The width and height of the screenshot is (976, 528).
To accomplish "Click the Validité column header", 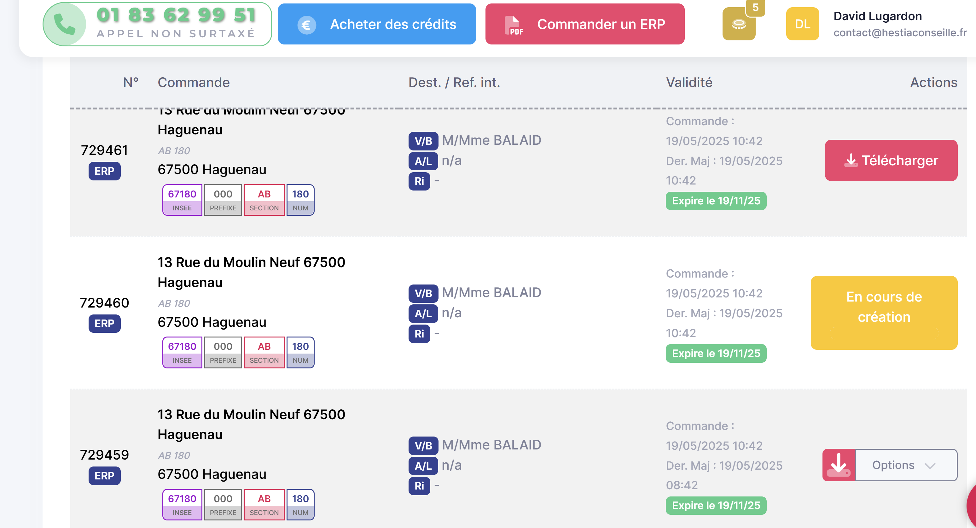I will [x=689, y=82].
